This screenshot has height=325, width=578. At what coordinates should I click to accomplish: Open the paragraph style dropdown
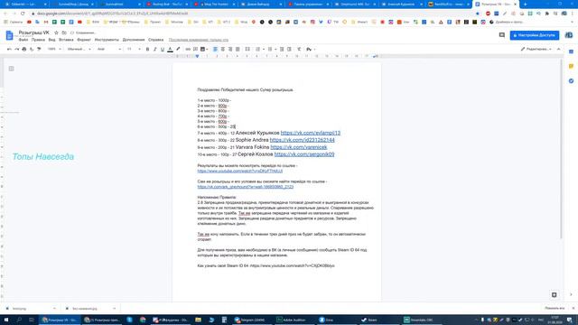click(x=79, y=49)
